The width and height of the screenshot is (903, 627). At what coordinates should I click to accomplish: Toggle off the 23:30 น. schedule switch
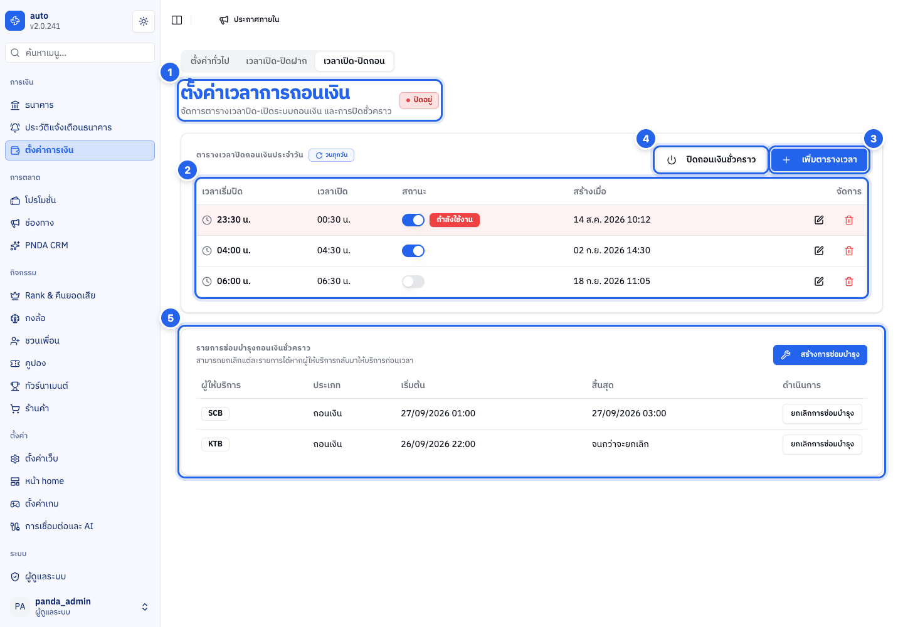click(x=413, y=220)
